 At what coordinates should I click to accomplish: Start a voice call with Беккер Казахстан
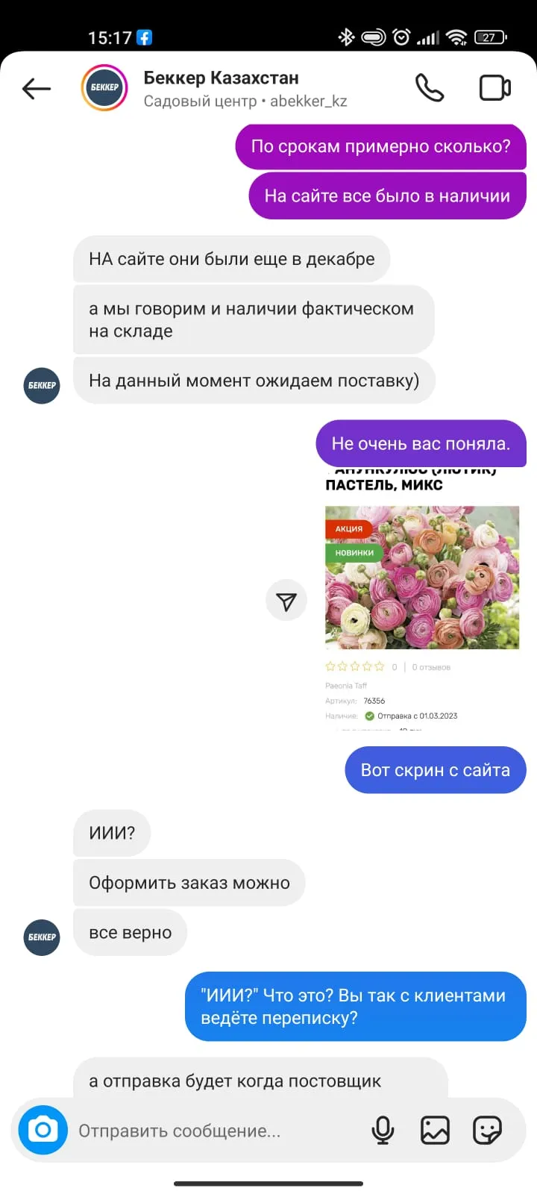[x=430, y=88]
